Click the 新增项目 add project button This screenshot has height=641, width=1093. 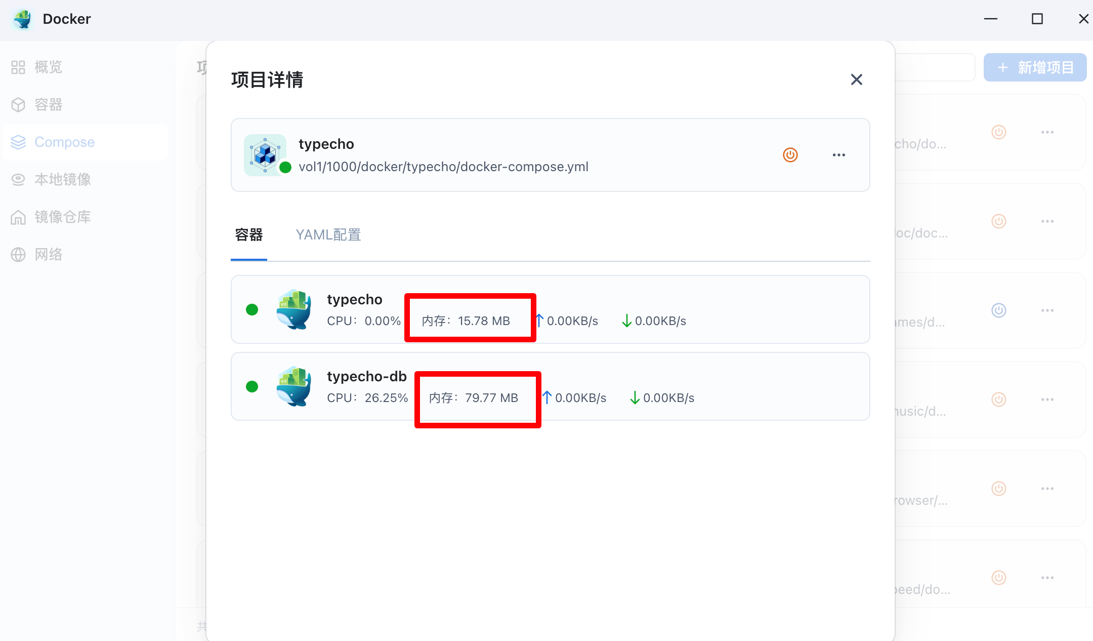(x=1035, y=67)
